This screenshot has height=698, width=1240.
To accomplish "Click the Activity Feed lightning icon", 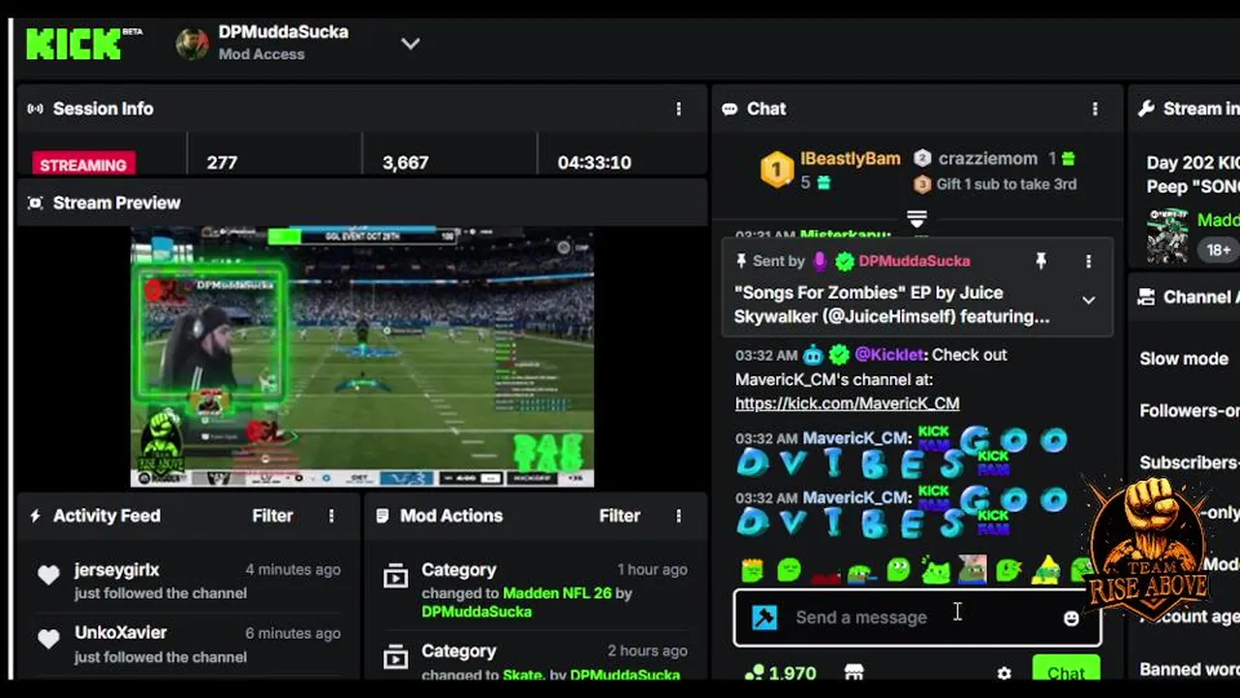I will [x=36, y=516].
